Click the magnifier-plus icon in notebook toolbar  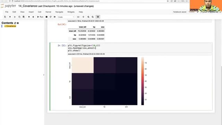(x=88, y=17)
